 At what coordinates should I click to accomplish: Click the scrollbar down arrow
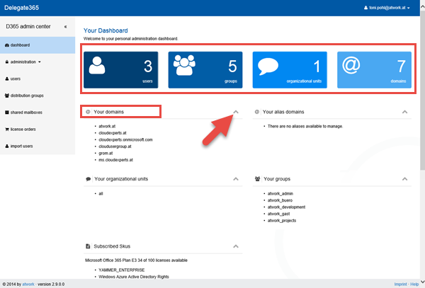(423, 282)
